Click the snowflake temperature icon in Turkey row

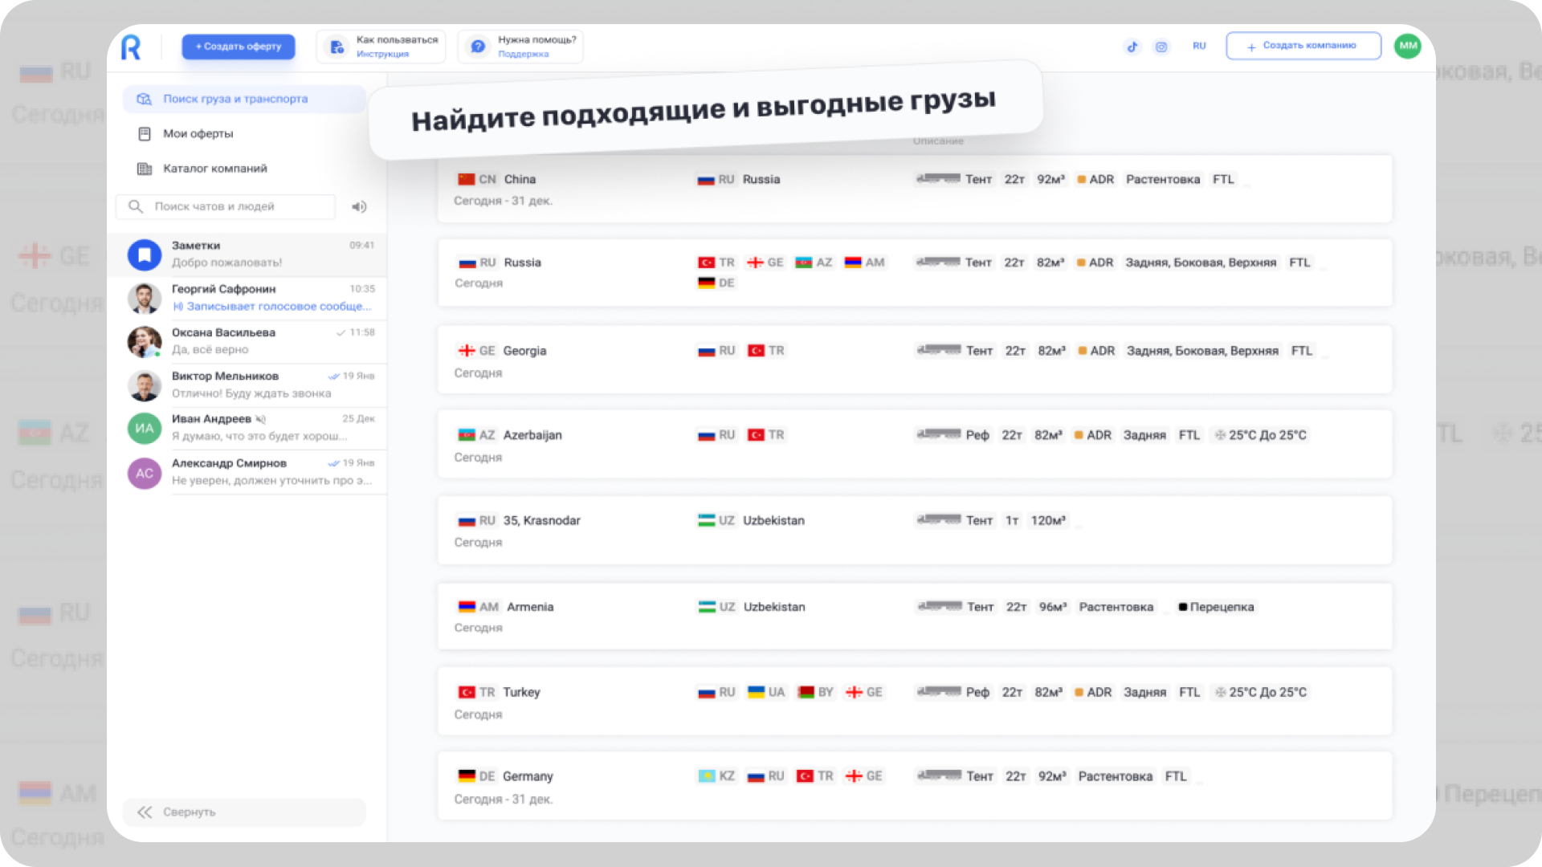pos(1221,692)
